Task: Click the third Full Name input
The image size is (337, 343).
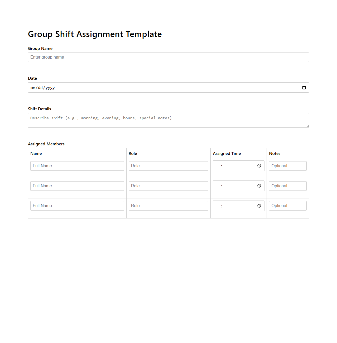Action: [77, 206]
